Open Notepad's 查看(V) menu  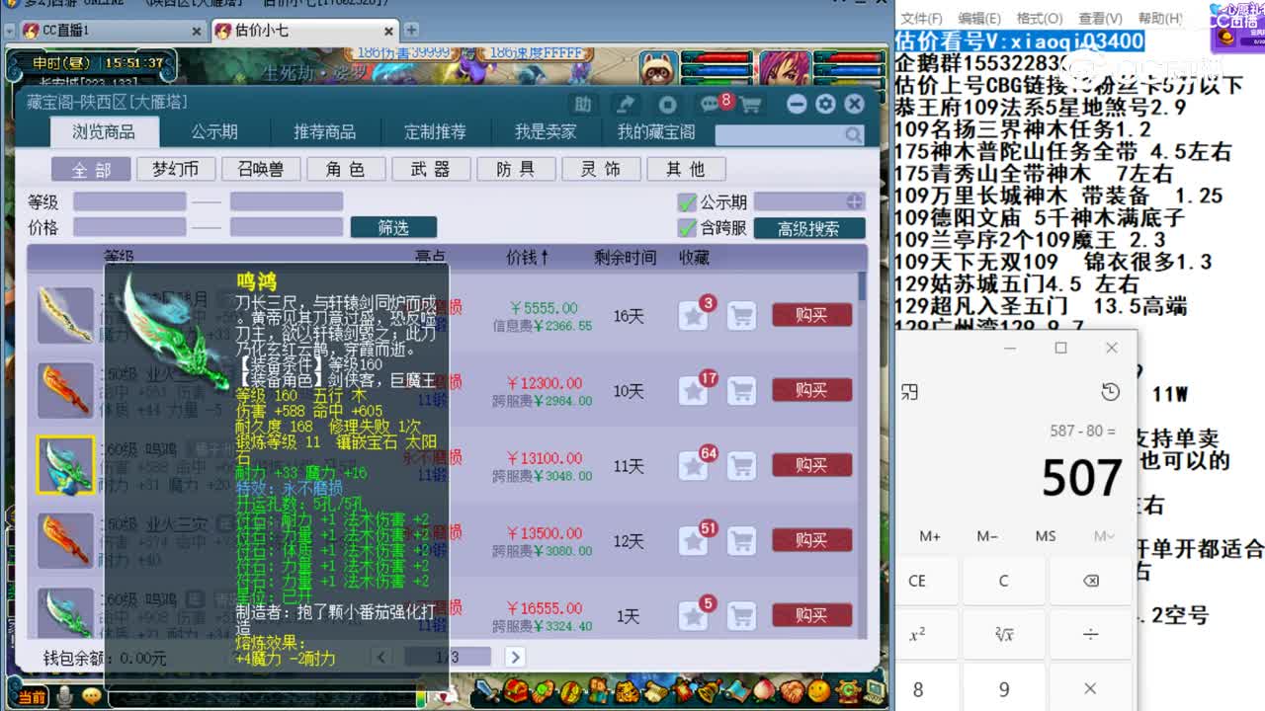tap(1100, 18)
